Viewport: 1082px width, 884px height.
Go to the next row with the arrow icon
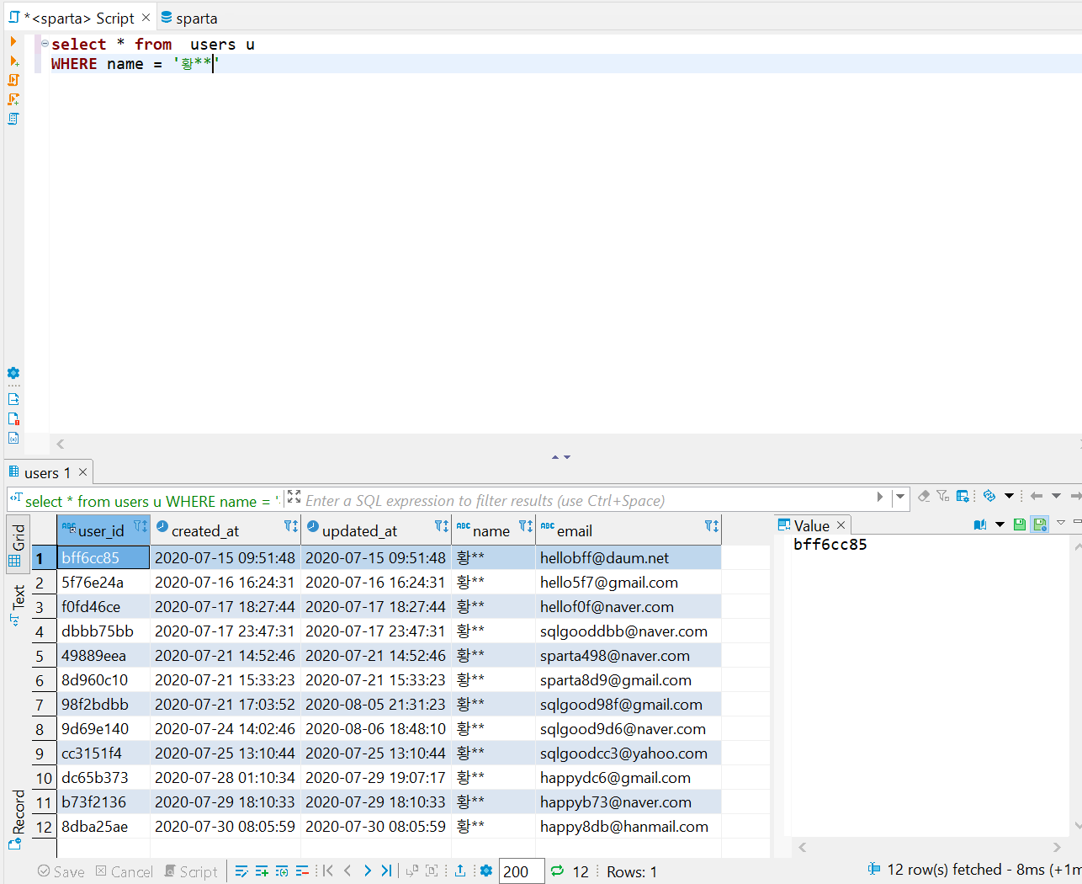click(x=368, y=871)
